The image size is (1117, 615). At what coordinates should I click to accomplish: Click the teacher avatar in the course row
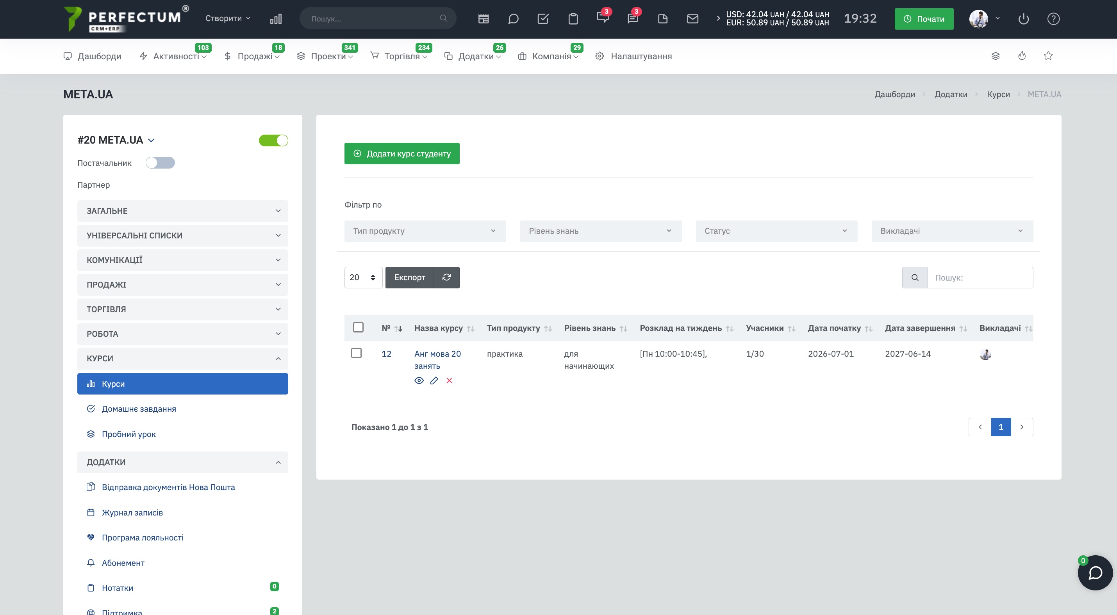[985, 354]
